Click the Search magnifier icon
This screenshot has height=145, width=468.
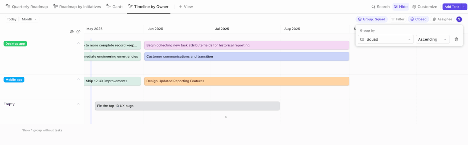[373, 7]
